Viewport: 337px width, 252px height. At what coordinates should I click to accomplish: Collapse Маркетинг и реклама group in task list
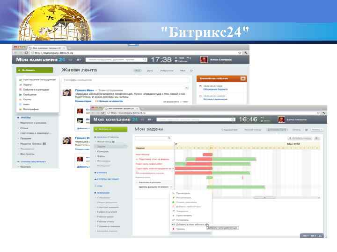[137, 182]
